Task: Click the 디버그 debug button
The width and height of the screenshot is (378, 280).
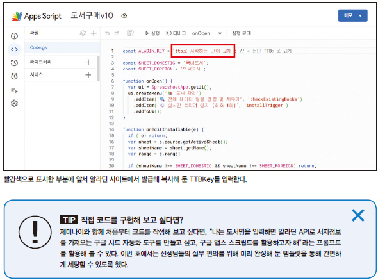Action: (176, 33)
